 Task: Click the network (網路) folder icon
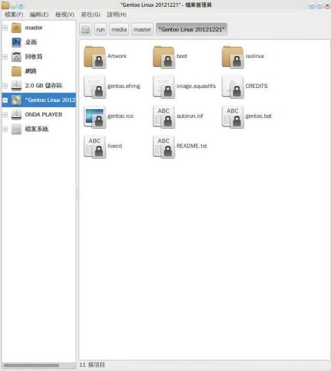click(x=17, y=71)
